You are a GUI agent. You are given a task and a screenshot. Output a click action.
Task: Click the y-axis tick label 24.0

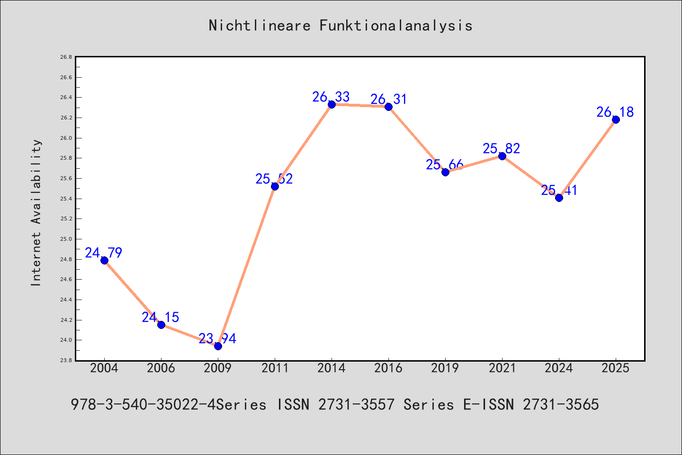[66, 340]
